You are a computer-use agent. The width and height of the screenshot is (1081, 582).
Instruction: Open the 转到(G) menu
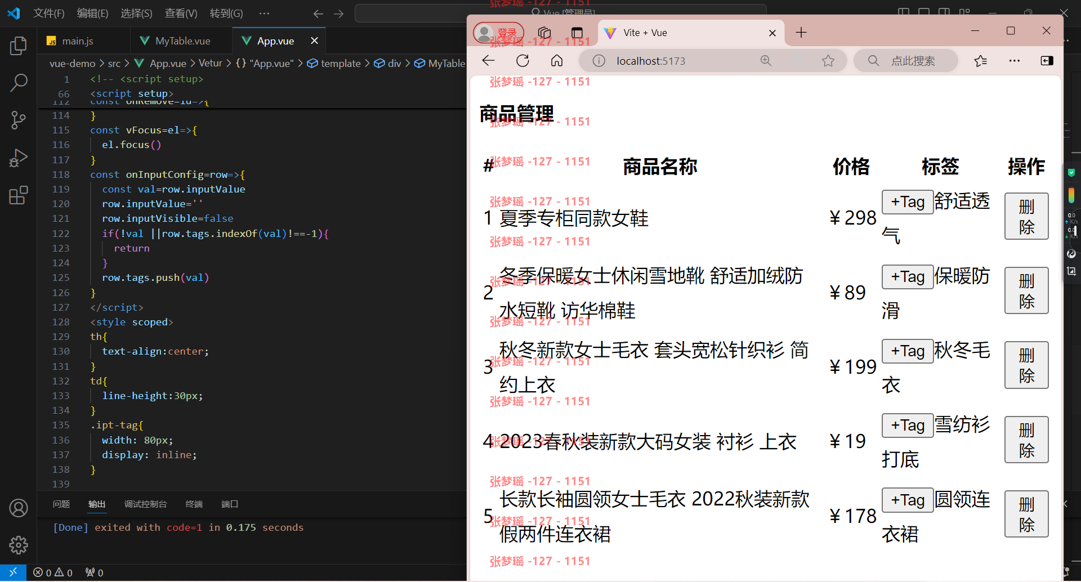(226, 14)
